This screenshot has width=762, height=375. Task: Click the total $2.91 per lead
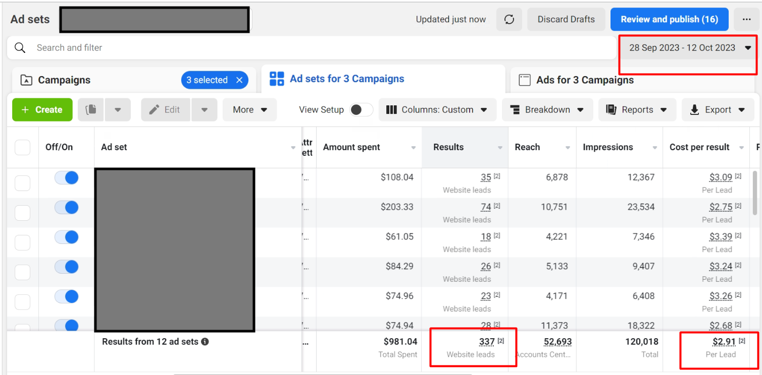724,342
